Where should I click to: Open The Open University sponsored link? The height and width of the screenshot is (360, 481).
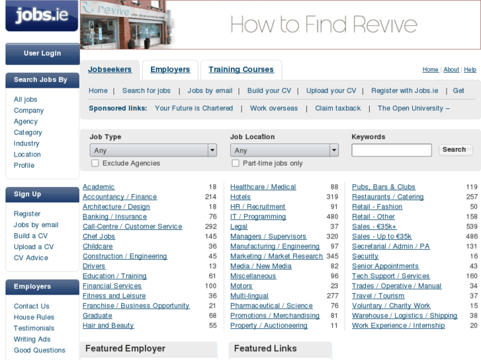coord(414,108)
